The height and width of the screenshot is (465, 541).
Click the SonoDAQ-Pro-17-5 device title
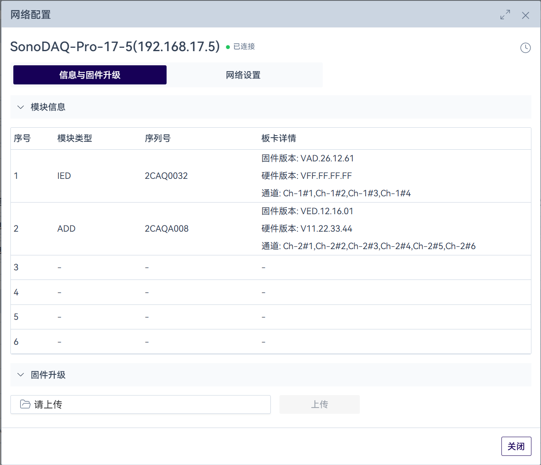(115, 47)
